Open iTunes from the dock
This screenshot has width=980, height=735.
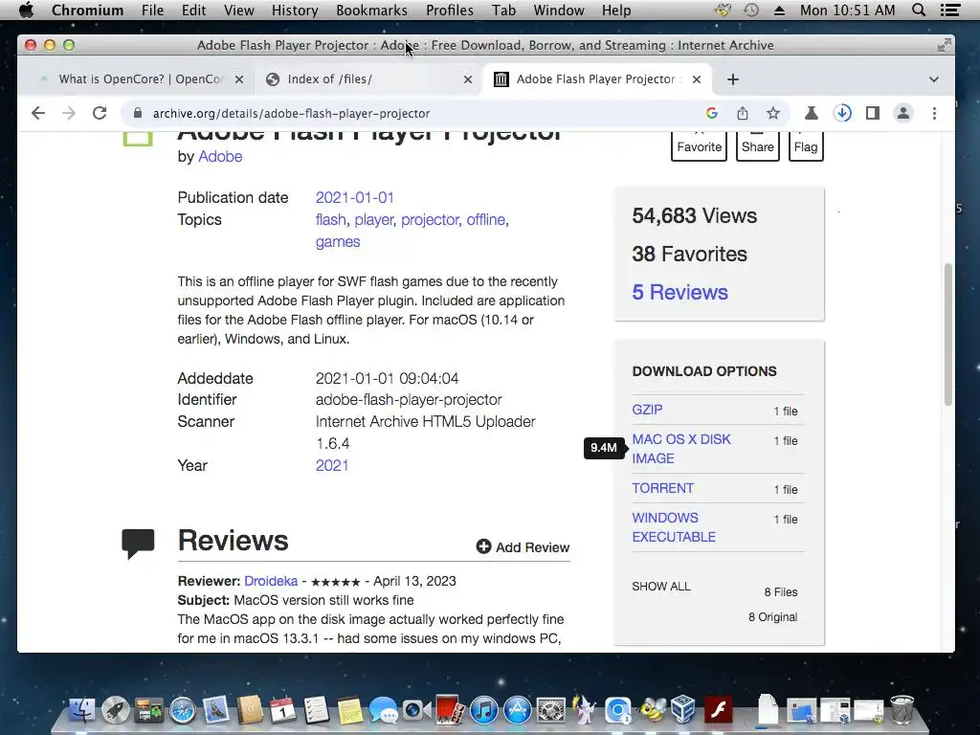pyautogui.click(x=483, y=711)
